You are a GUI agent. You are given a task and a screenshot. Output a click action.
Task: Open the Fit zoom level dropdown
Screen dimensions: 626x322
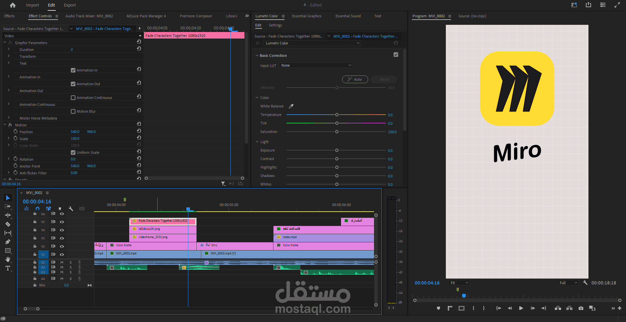click(x=459, y=283)
